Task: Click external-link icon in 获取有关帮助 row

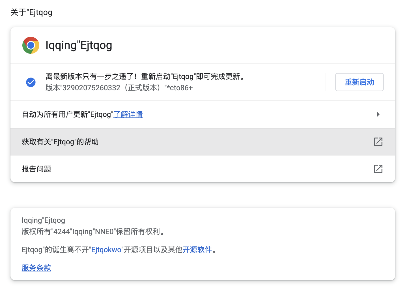Action: click(x=378, y=142)
